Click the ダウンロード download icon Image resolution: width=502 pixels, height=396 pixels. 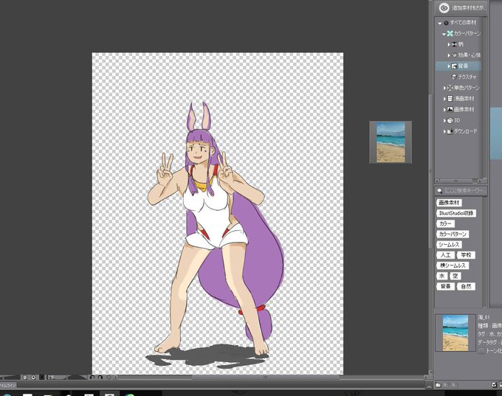click(450, 131)
